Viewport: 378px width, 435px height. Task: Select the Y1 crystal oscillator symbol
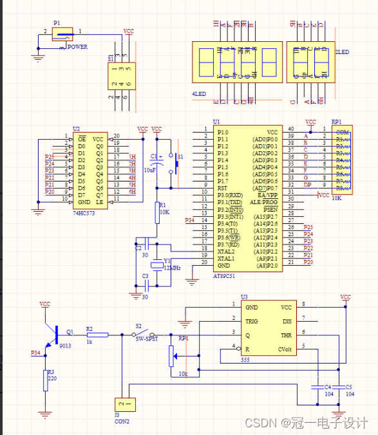[157, 265]
